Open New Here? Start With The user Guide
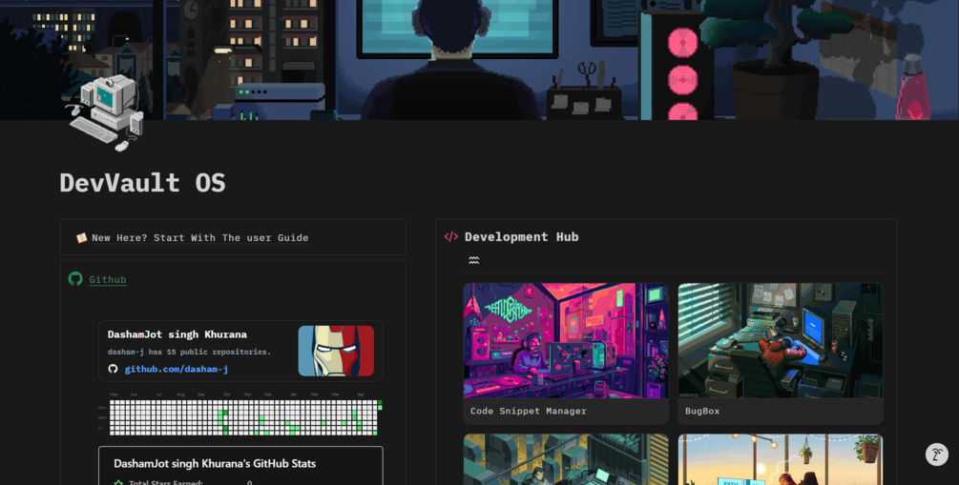The width and height of the screenshot is (959, 485). pyautogui.click(x=200, y=237)
